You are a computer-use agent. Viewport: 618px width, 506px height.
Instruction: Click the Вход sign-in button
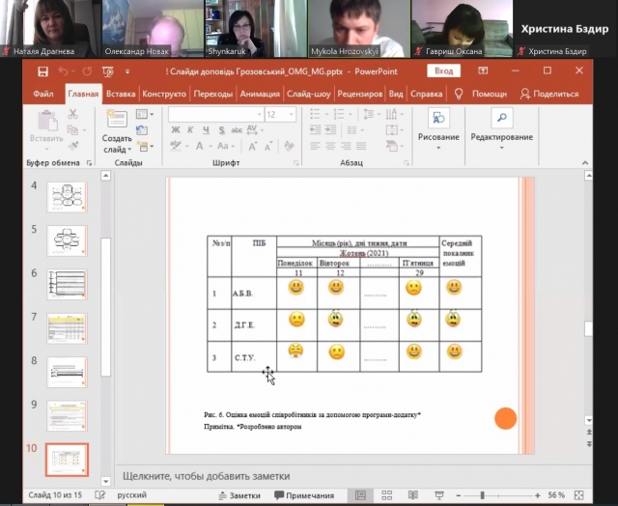(443, 71)
